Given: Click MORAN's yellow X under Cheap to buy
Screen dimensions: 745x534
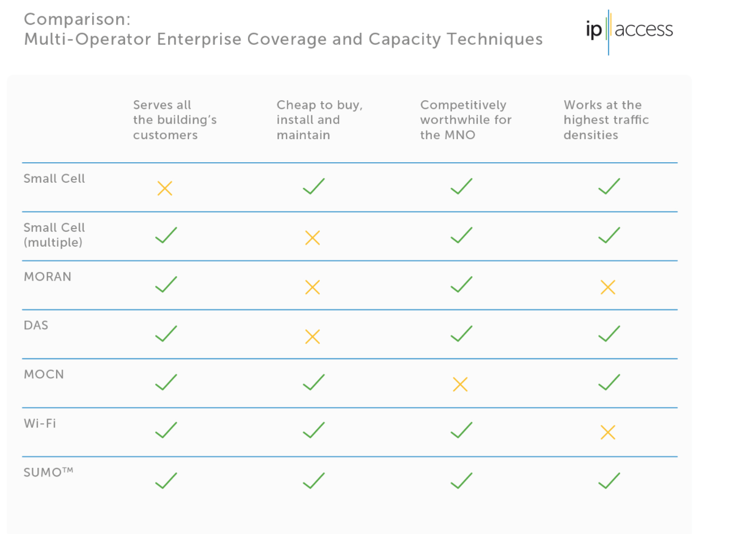Looking at the screenshot, I should (x=312, y=287).
